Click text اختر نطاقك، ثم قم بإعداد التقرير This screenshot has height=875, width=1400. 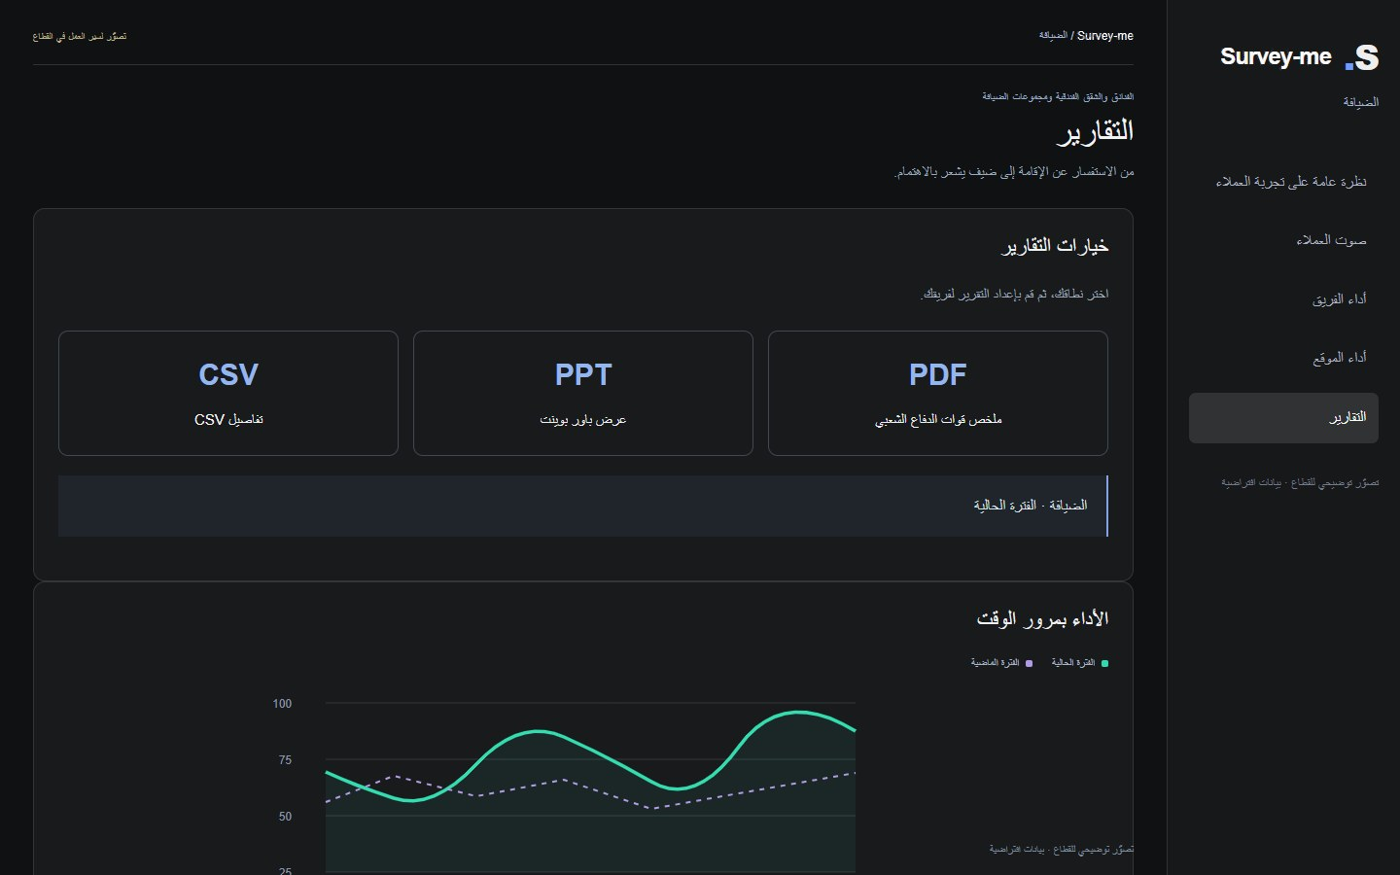[x=1015, y=294]
